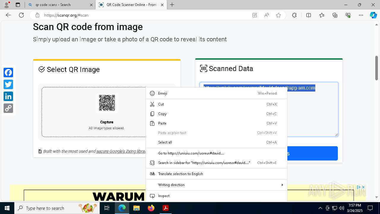Add this page to favorites star
Image resolution: width=380 pixels, height=214 pixels.
coord(278,15)
